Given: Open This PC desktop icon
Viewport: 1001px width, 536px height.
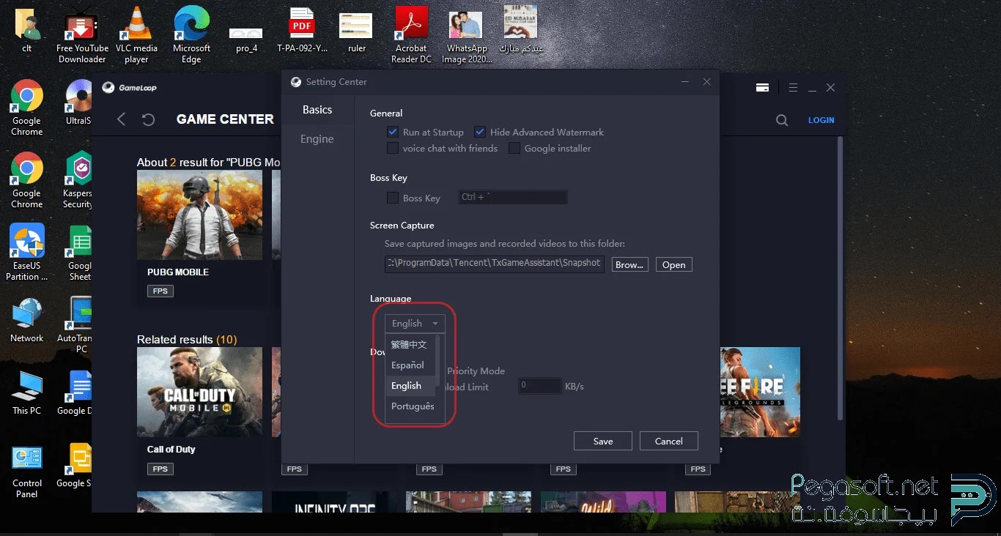Looking at the screenshot, I should coord(27,393).
